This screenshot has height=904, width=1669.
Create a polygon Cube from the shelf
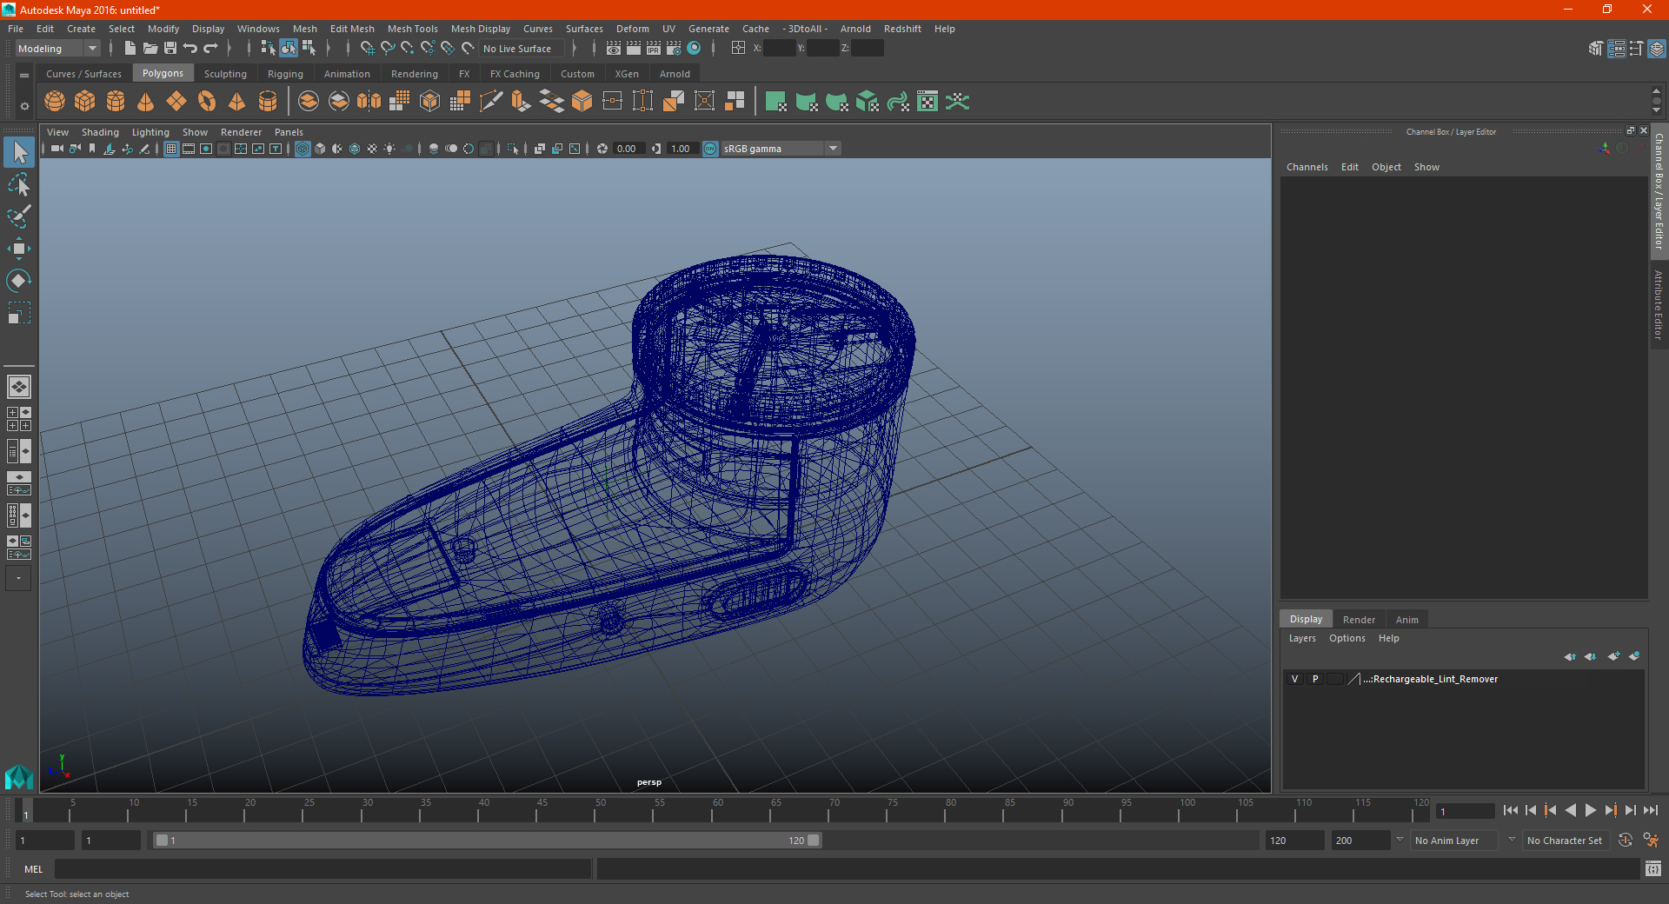(85, 102)
